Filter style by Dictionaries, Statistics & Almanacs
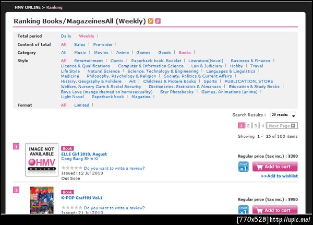Image resolution: width=313 pixels, height=225 pixels. click(185, 87)
